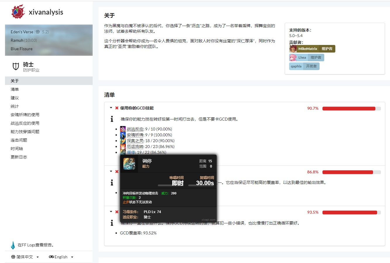Collapse the 使用你的GCD技能 checklist item
The image size is (390, 263).
tap(111, 108)
